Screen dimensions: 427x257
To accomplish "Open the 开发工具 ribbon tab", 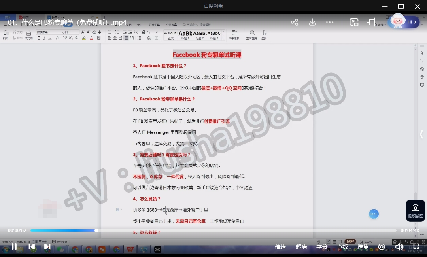I will 155,25.
